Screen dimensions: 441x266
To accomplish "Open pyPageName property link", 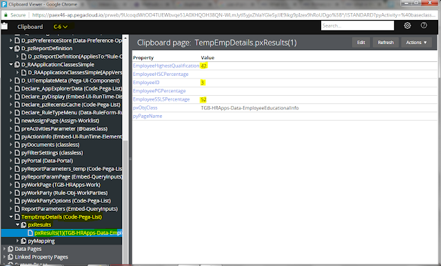I will coord(147,116).
